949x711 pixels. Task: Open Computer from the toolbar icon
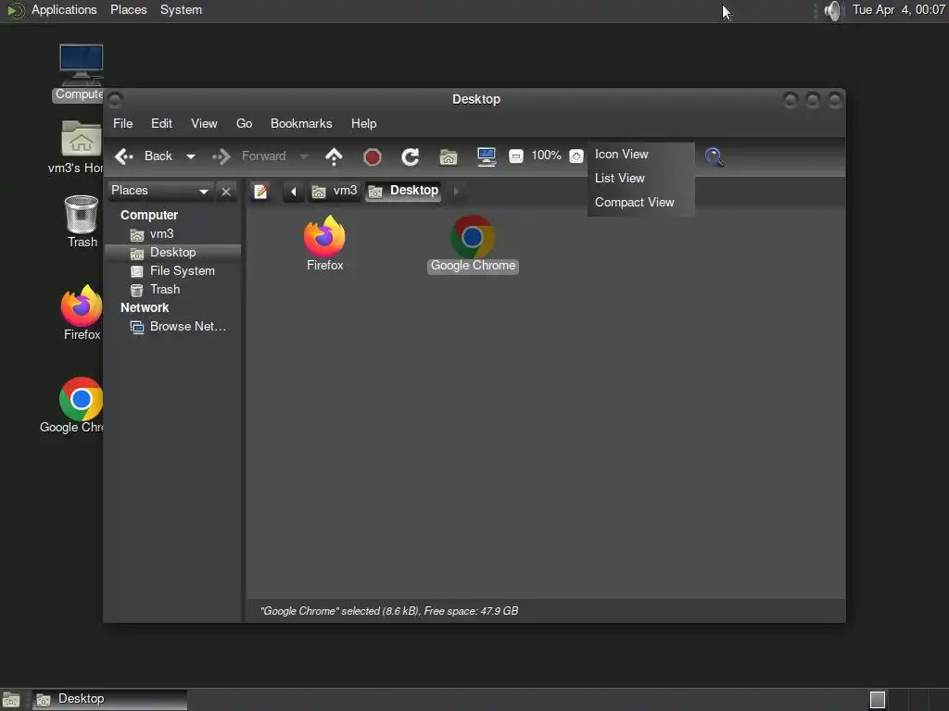(487, 156)
